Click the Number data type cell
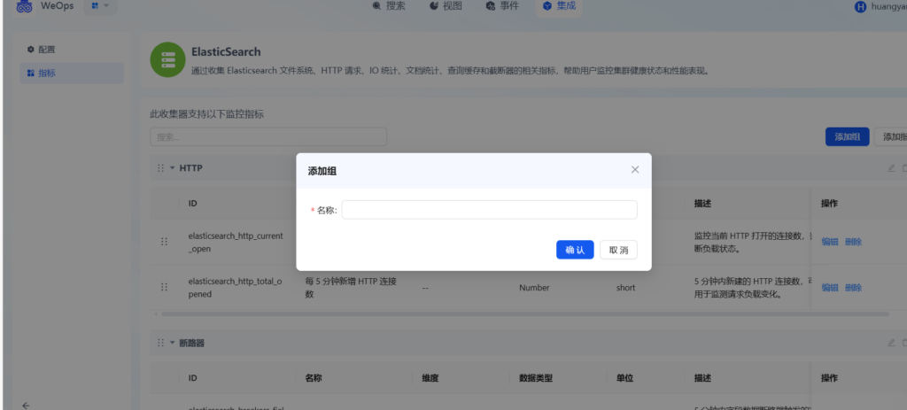Image resolution: width=907 pixels, height=410 pixels. (534, 288)
